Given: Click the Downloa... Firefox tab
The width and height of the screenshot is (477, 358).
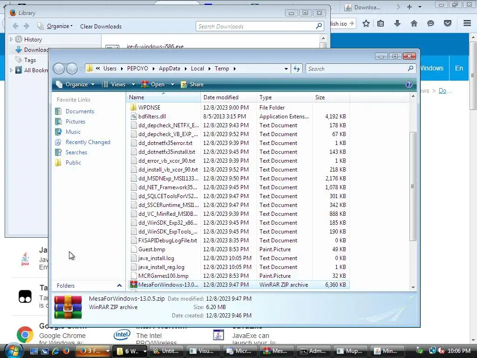Looking at the screenshot, I should click(367, 7).
